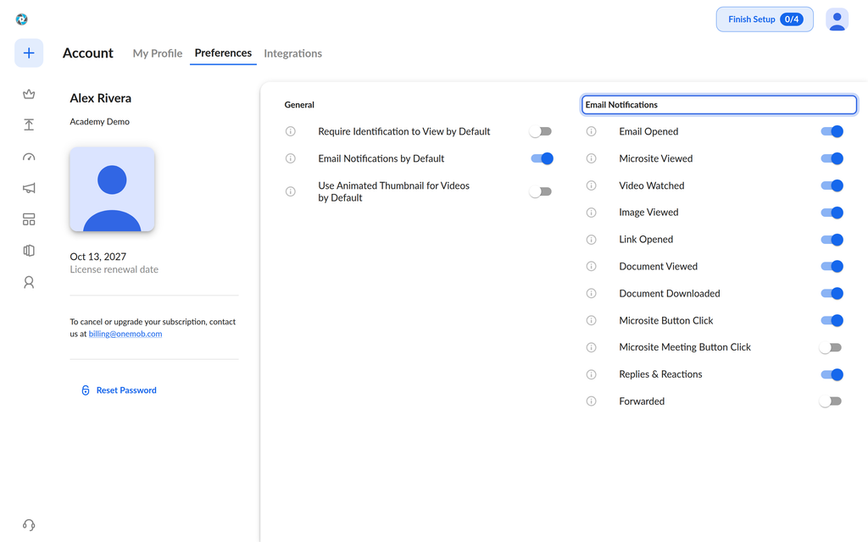
Task: Open the megaphone campaigns icon
Action: [29, 188]
